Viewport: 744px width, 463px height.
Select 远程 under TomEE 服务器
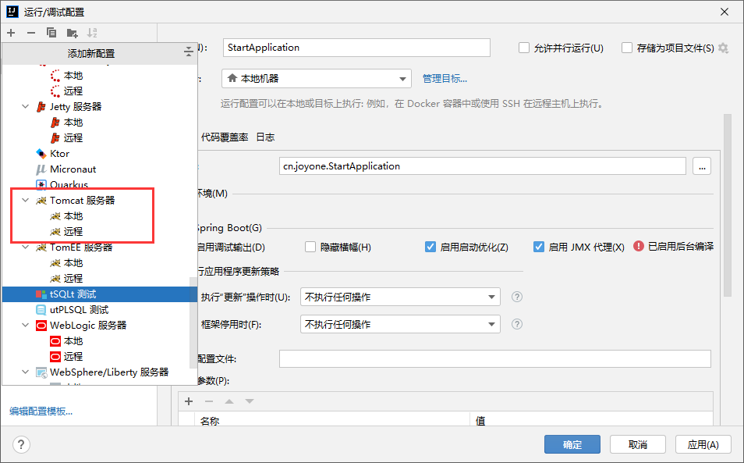[73, 279]
